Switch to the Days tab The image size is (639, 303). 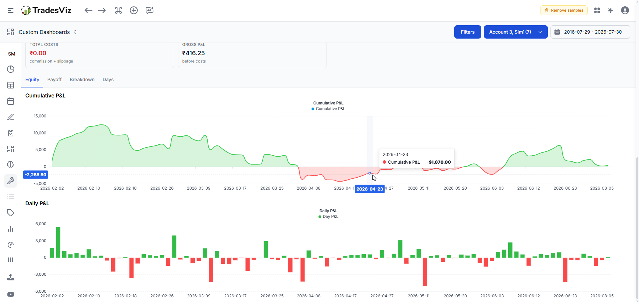point(108,79)
